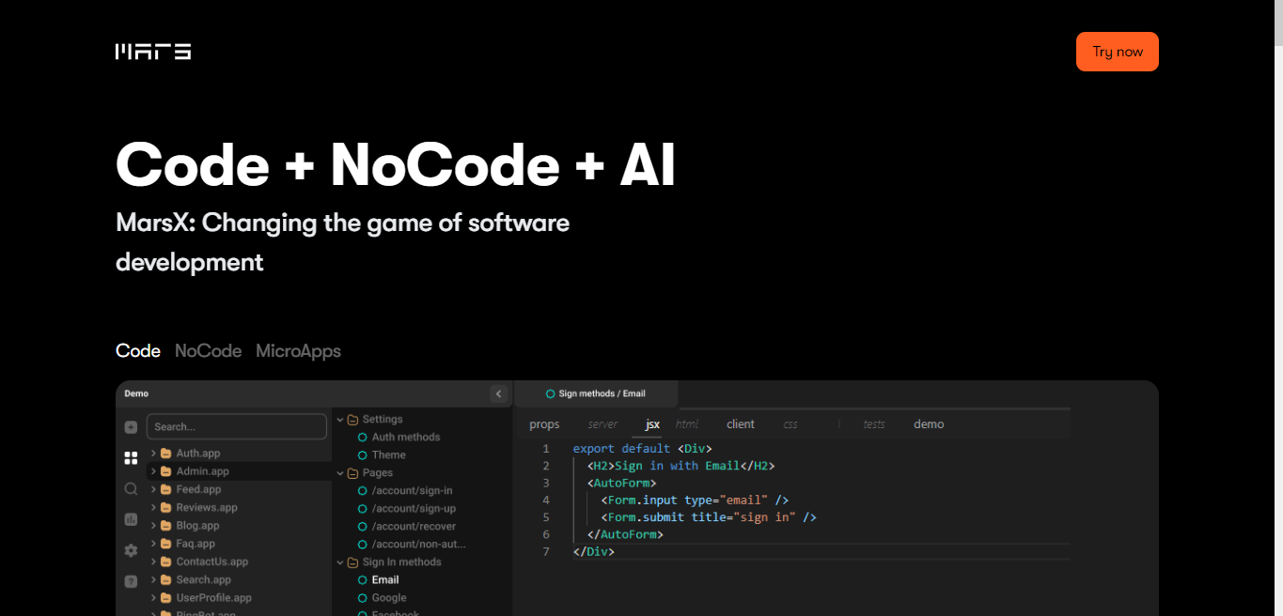Click the opening <AutoForm> code line
The width and height of the screenshot is (1283, 616).
click(x=621, y=483)
